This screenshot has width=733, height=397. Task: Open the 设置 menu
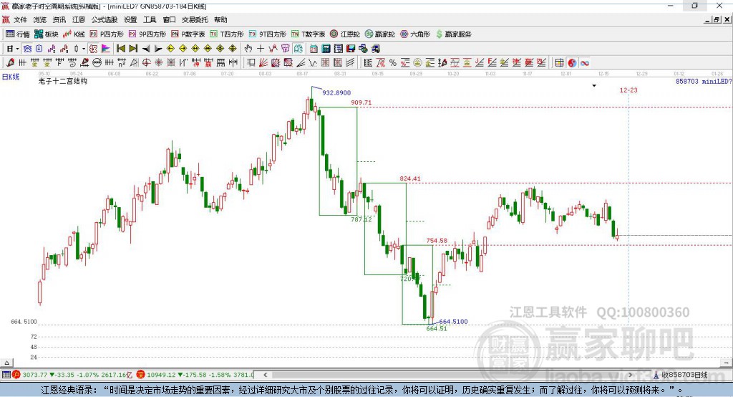[x=130, y=19]
